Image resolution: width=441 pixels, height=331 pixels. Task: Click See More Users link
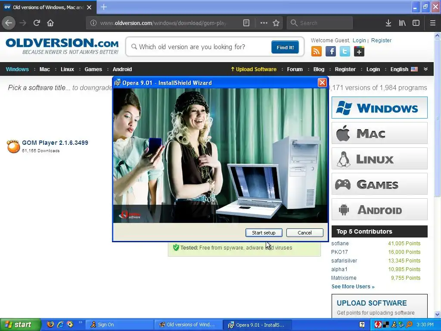click(x=353, y=287)
